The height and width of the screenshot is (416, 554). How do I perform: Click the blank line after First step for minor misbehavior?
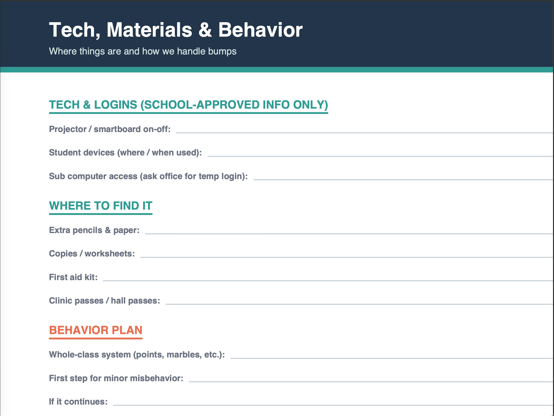click(371, 382)
